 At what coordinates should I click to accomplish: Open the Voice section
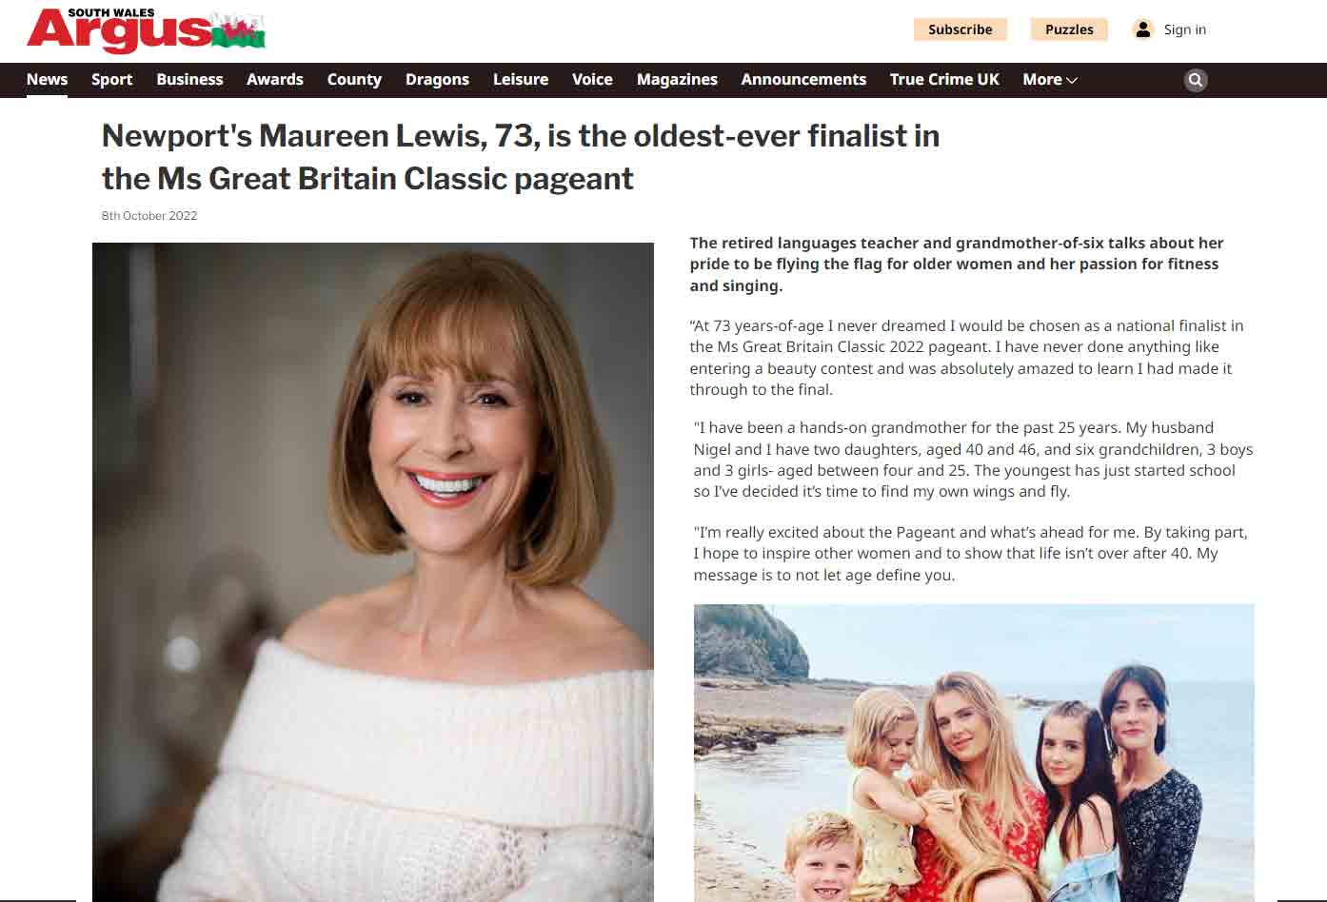pos(592,80)
